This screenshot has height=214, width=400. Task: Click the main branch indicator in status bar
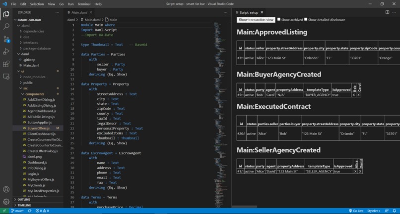click(x=17, y=211)
